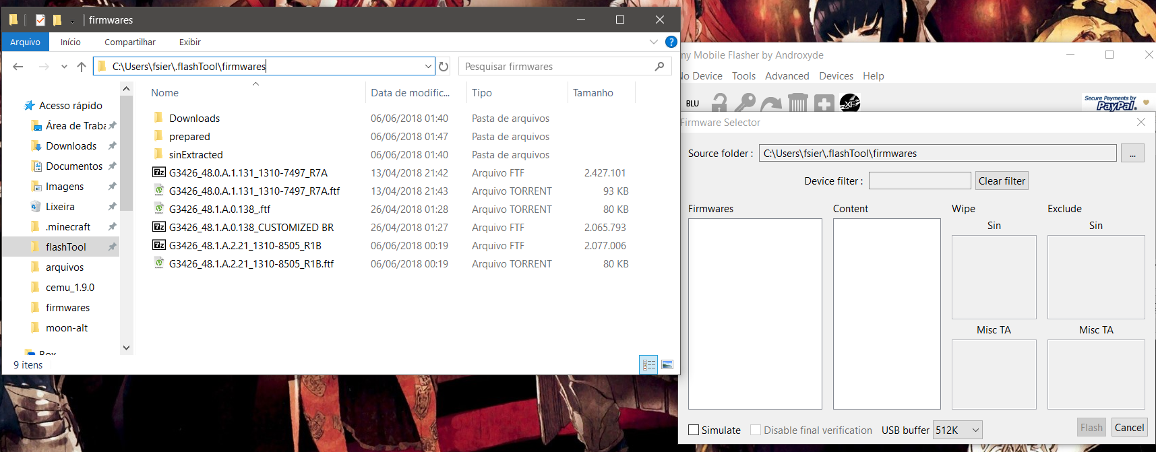Click the sidebar scroll-down arrow

click(x=126, y=348)
